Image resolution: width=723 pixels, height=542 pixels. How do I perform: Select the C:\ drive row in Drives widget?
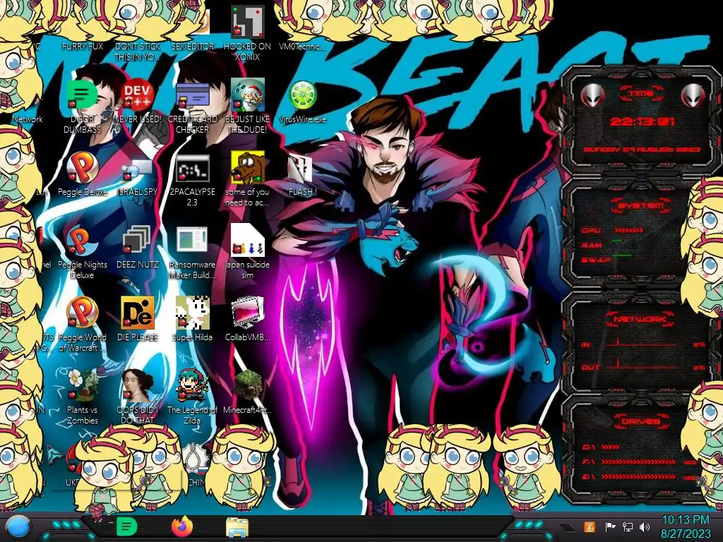(602, 447)
